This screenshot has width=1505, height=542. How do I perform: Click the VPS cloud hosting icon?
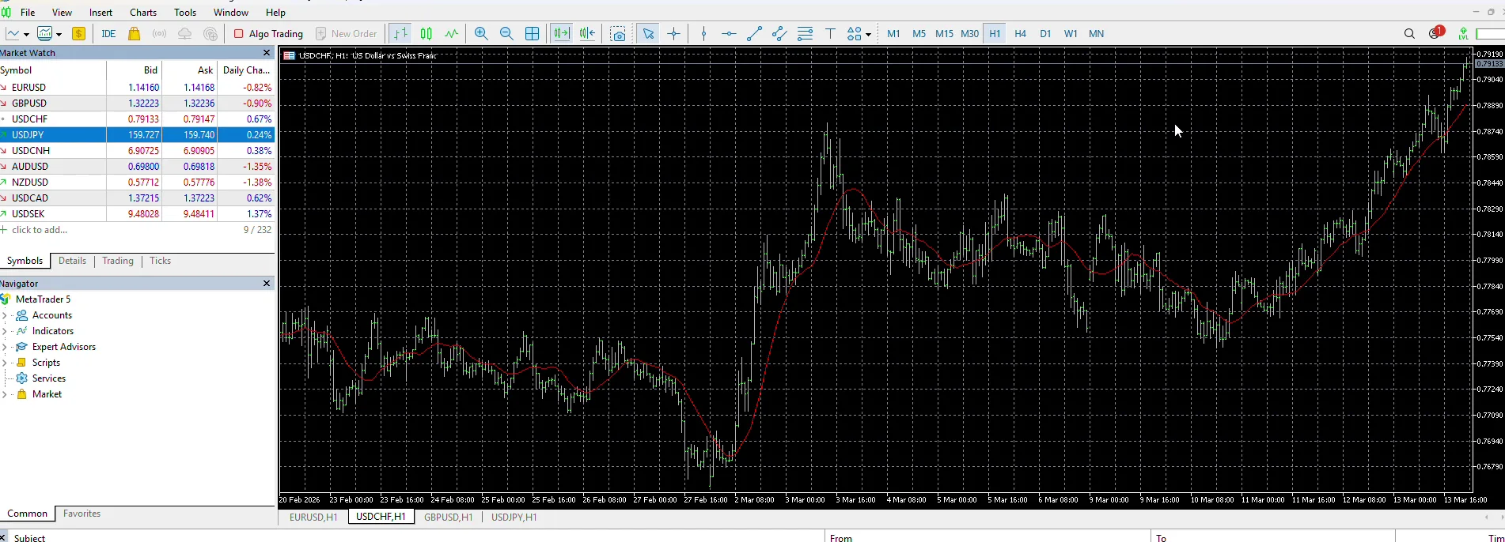coord(184,34)
